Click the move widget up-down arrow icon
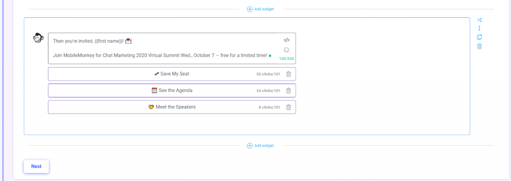The height and width of the screenshot is (181, 511). pyautogui.click(x=479, y=28)
